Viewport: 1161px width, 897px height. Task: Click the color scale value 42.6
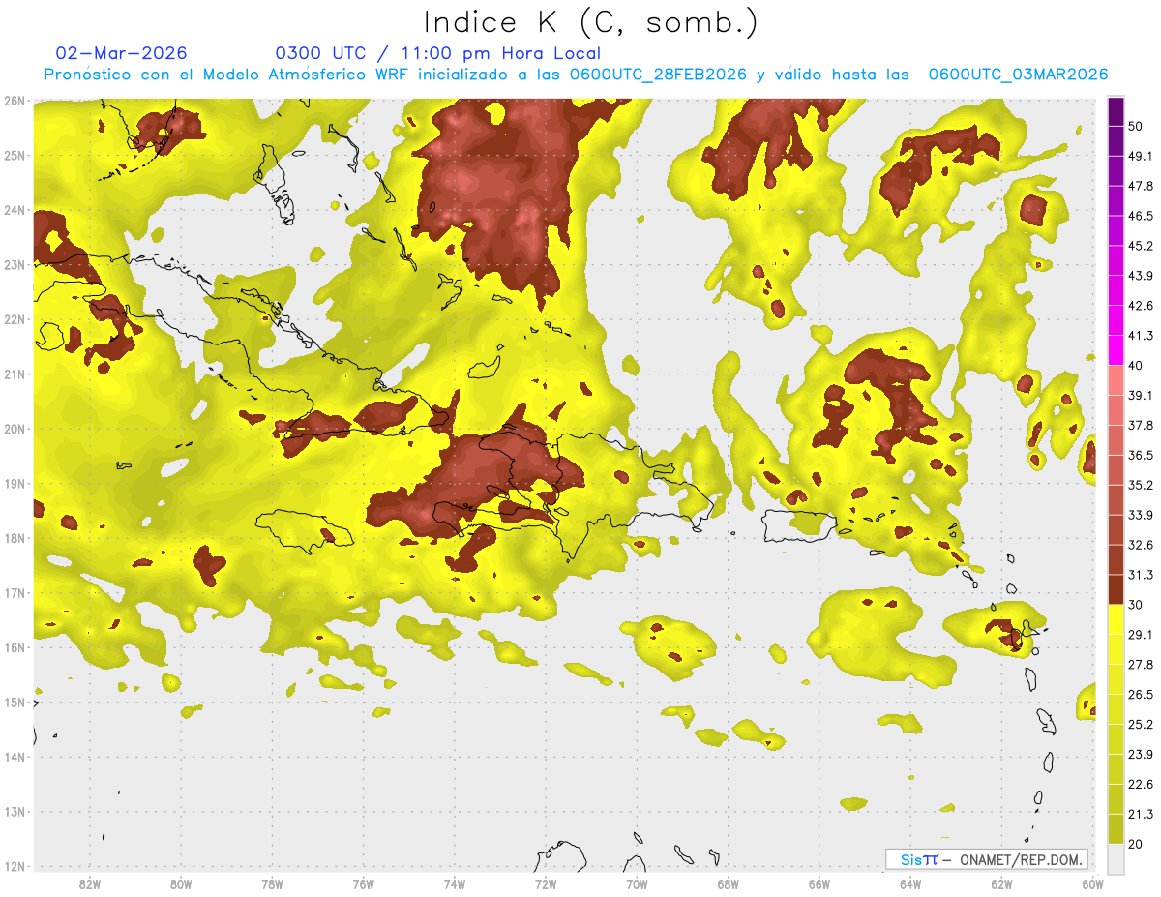tap(1141, 306)
